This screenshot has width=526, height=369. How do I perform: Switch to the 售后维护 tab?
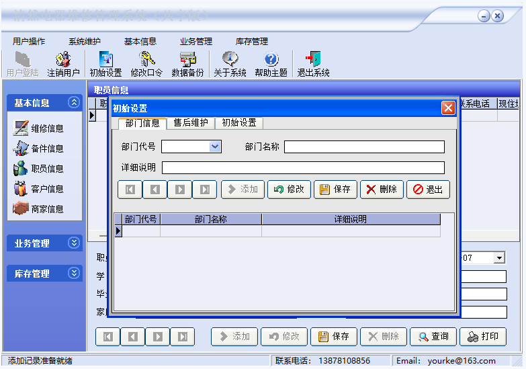(x=191, y=123)
